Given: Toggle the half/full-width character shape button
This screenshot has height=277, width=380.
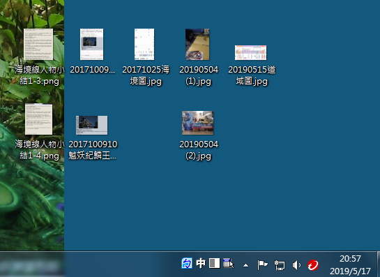Looking at the screenshot, I should pyautogui.click(x=215, y=263).
